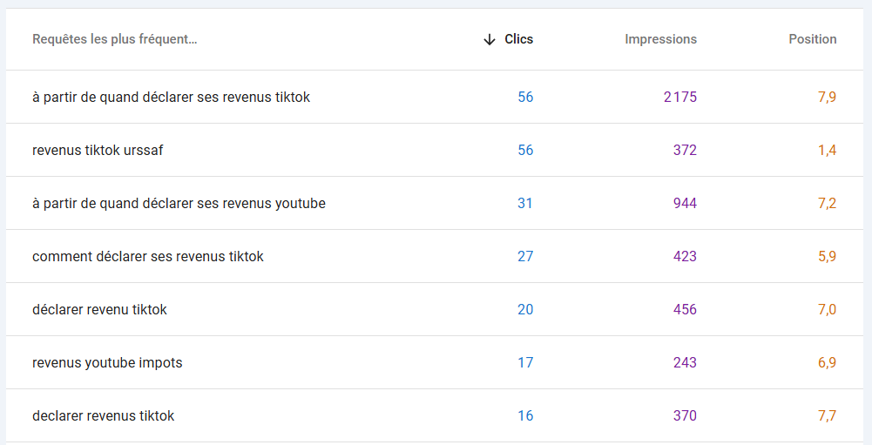
Task: Click the 31 clicks value
Action: (x=525, y=204)
